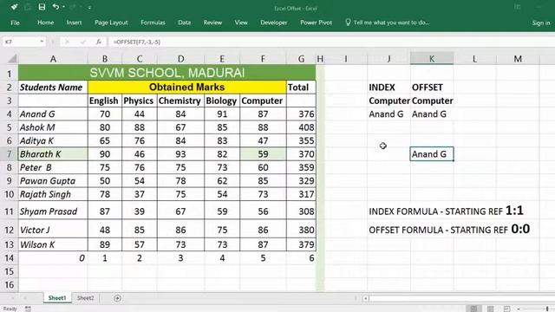
Task: Click the Tell me what you want to do box
Action: (x=388, y=23)
